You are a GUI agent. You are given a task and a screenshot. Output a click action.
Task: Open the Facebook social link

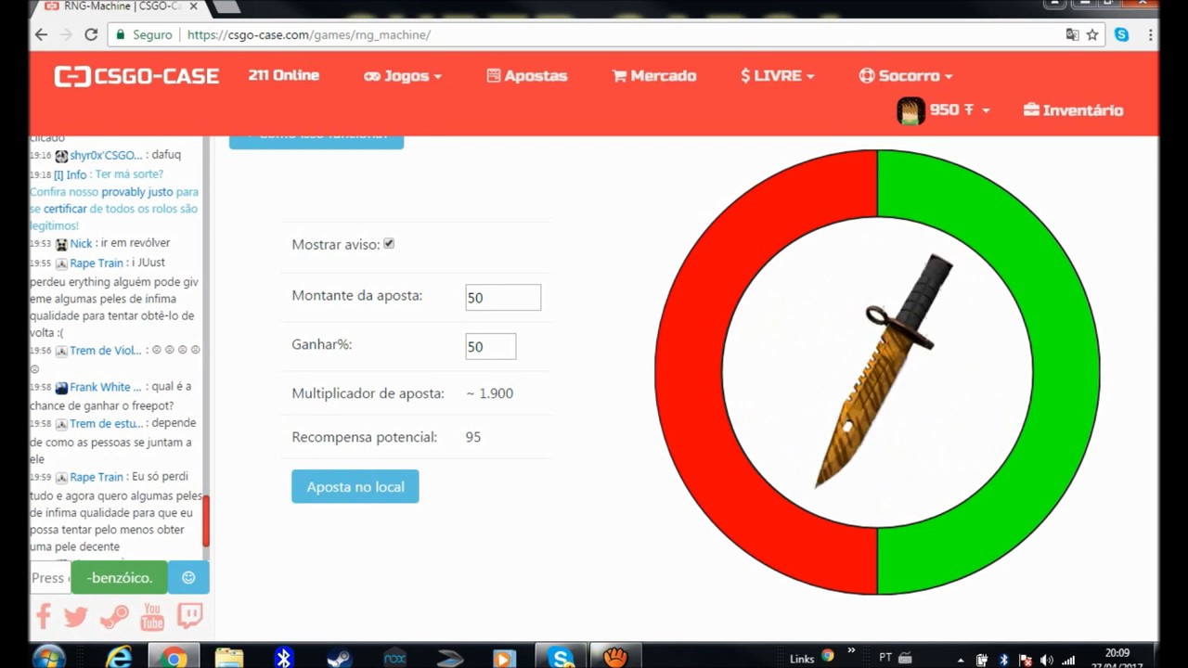pyautogui.click(x=43, y=616)
